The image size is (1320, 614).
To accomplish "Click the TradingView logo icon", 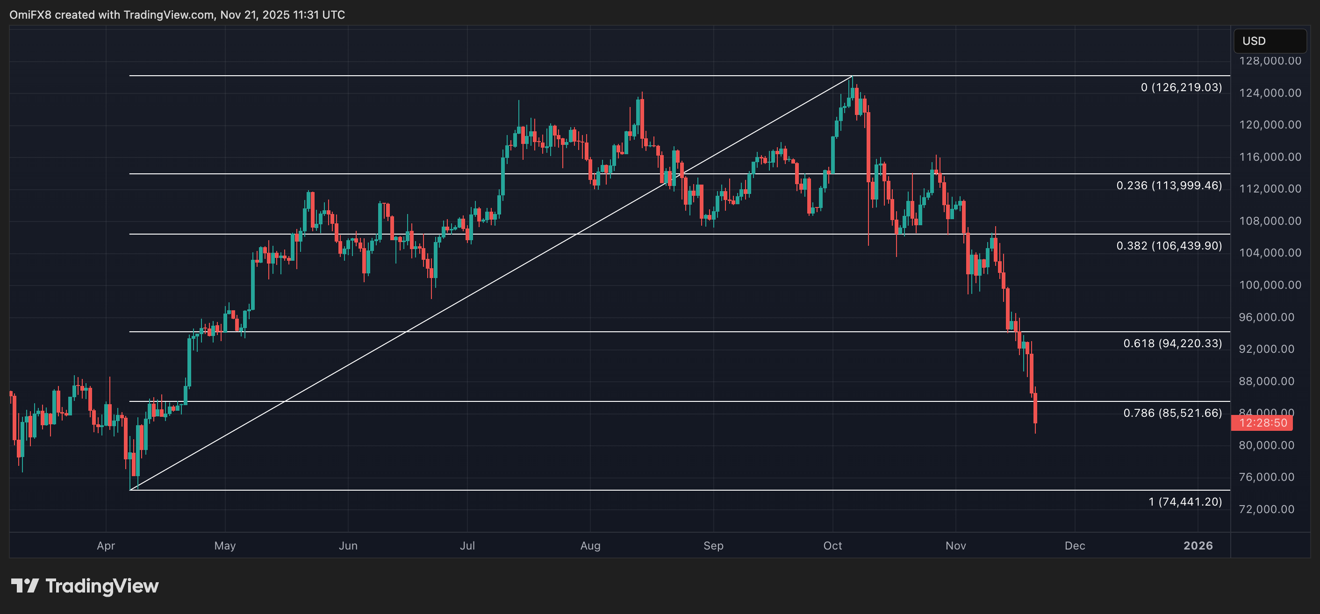I will (x=25, y=585).
